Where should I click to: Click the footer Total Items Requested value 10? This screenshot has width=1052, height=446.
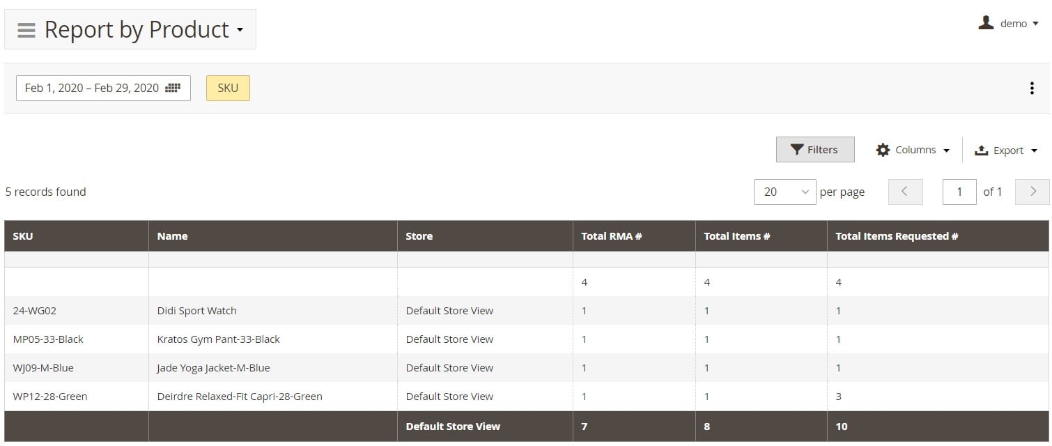pyautogui.click(x=842, y=426)
